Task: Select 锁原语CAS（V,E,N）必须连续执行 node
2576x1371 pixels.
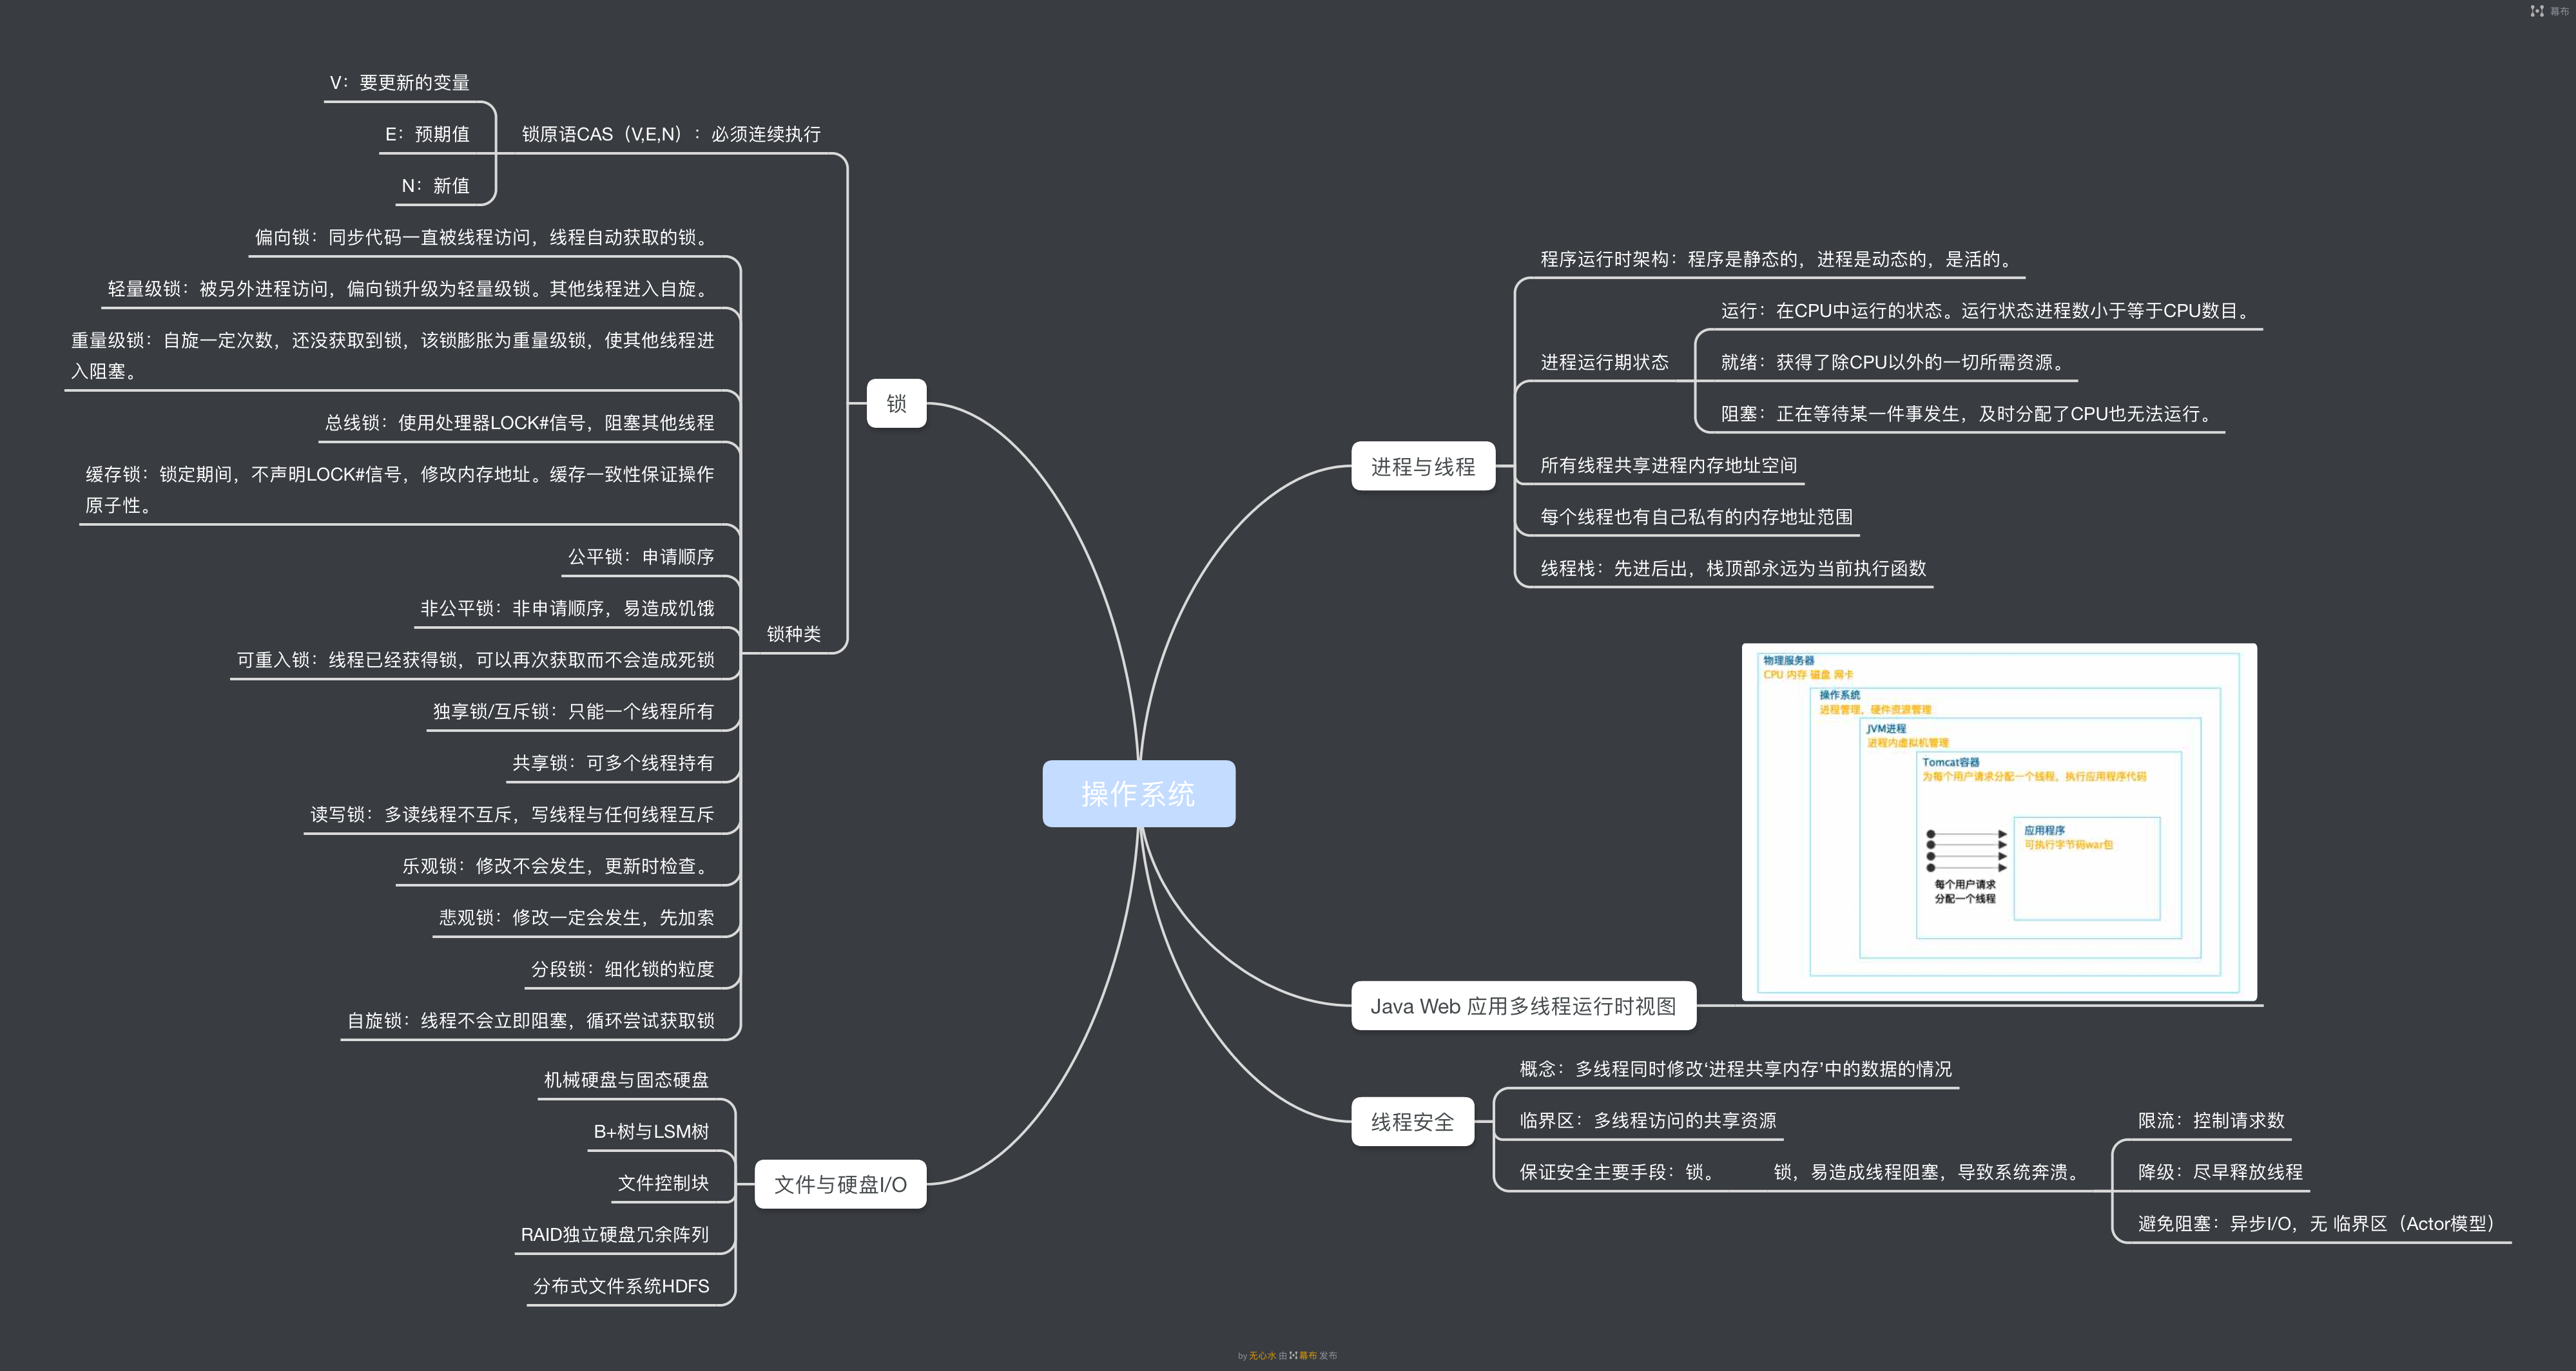Action: pos(671,134)
